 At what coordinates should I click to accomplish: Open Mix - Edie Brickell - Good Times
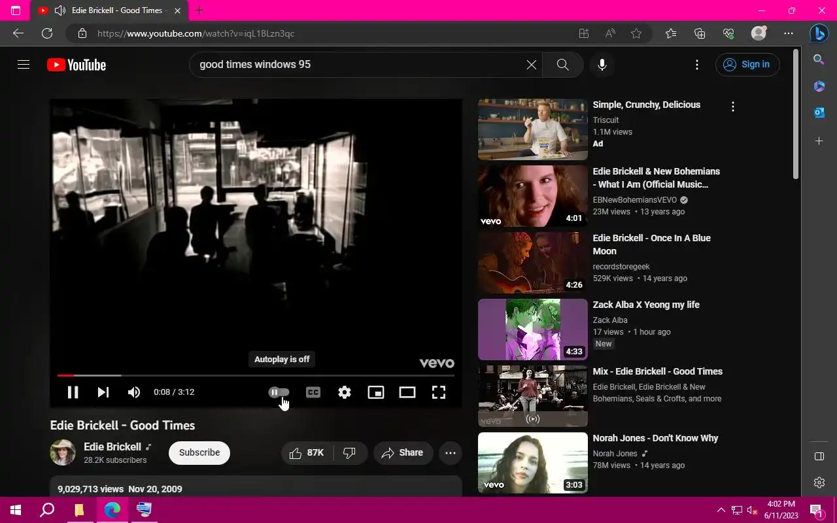533,396
